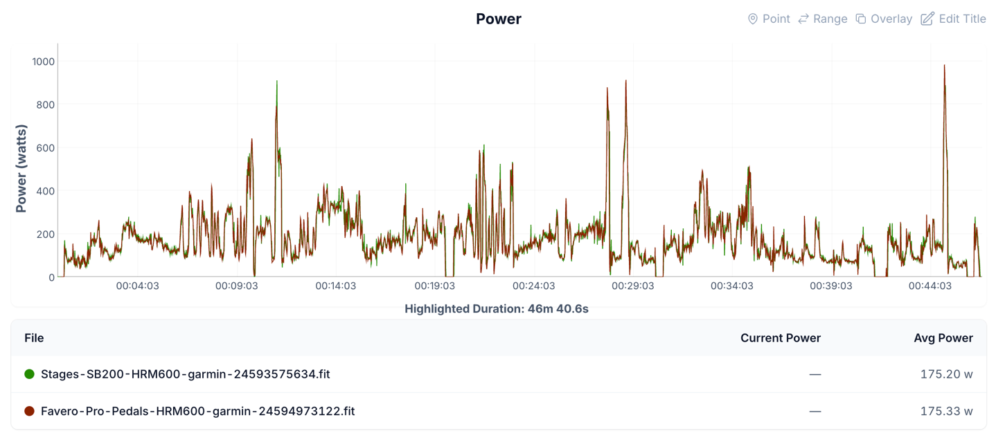
Task: Switch to the Range selection tool
Action: [x=822, y=19]
